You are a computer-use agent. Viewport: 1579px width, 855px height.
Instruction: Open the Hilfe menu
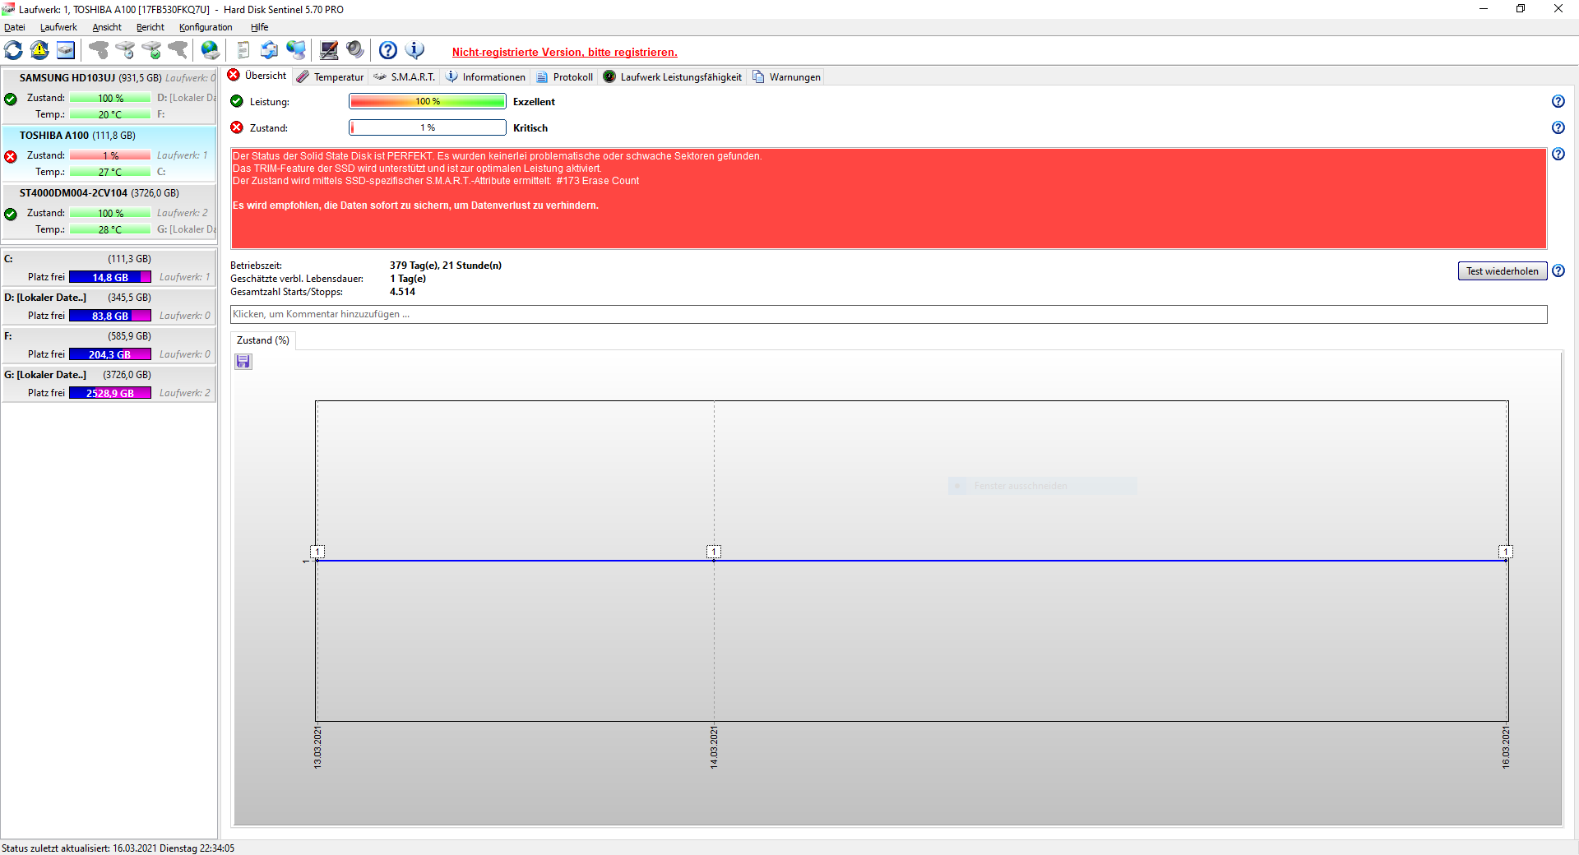(260, 27)
